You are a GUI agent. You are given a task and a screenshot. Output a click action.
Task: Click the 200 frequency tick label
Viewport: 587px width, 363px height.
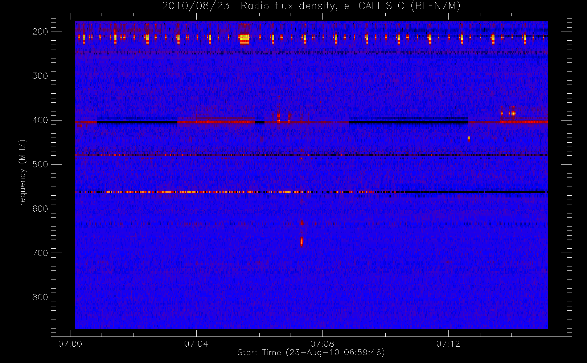point(40,32)
